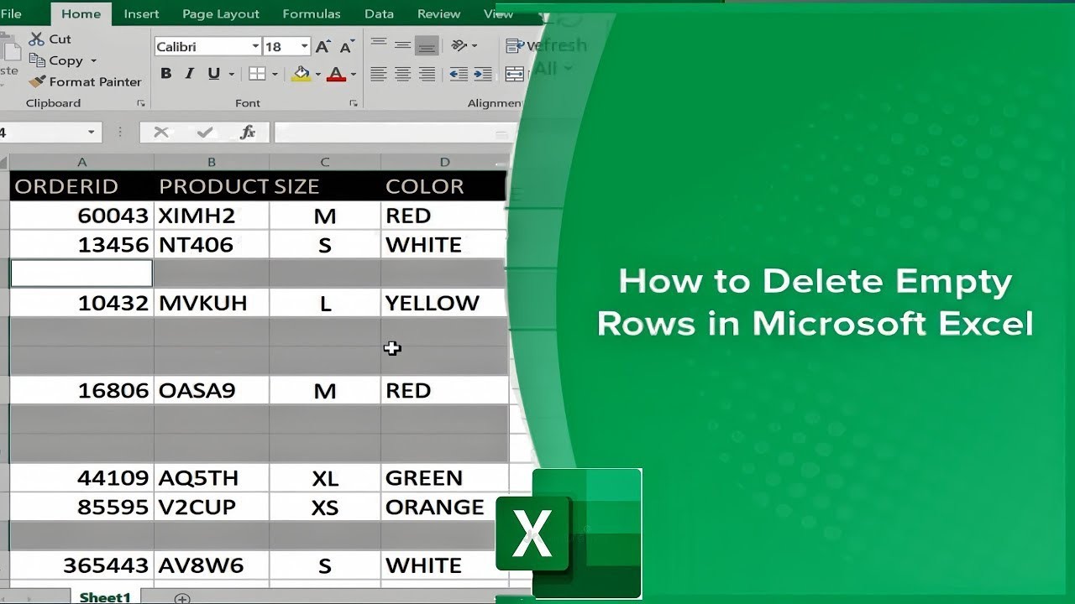This screenshot has height=604, width=1075.
Task: Select the Sheet1 worksheet tab
Action: (x=105, y=597)
